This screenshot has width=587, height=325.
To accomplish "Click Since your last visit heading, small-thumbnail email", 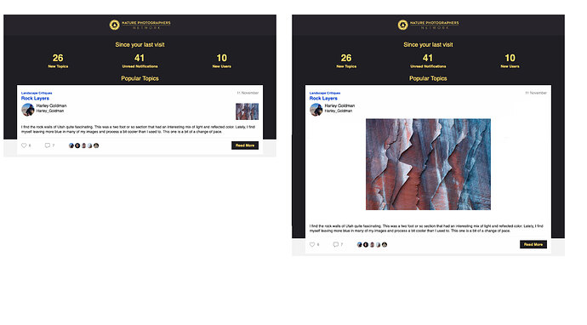I will (140, 44).
